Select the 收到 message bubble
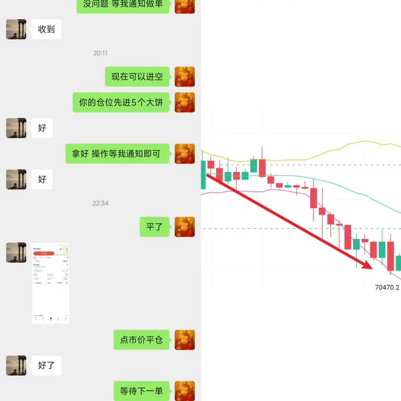Screen dimensions: 401x401 [x=46, y=29]
